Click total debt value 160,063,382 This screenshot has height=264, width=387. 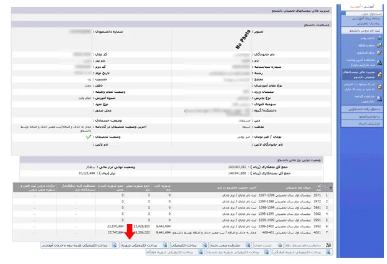click(x=237, y=167)
